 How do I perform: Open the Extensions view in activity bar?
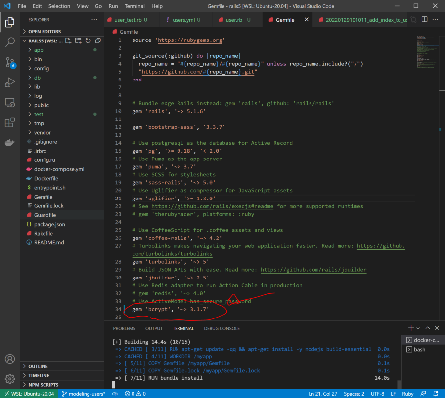point(10,122)
